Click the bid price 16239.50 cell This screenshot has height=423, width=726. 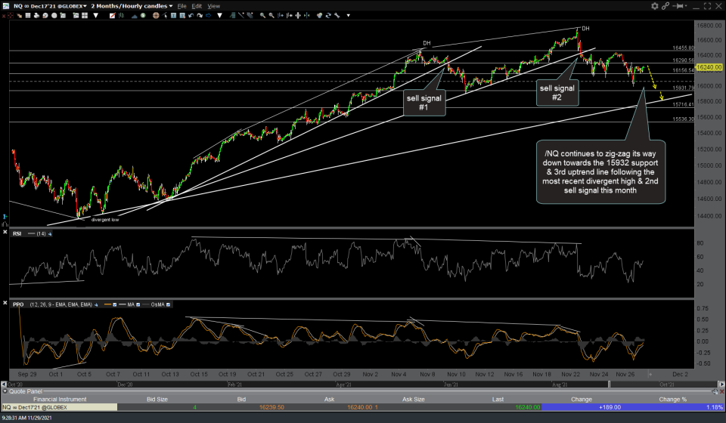(x=271, y=407)
